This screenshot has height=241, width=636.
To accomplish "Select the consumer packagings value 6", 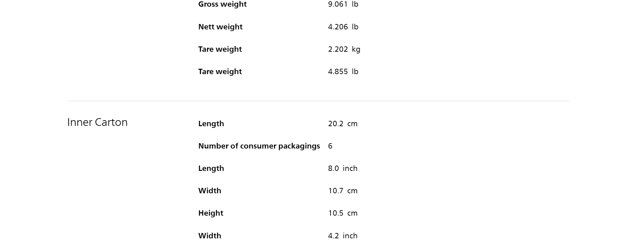I will (x=330, y=146).
